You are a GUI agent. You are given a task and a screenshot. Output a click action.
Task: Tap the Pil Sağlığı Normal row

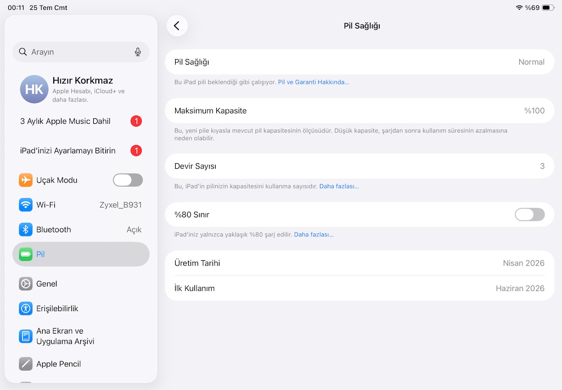pyautogui.click(x=359, y=62)
